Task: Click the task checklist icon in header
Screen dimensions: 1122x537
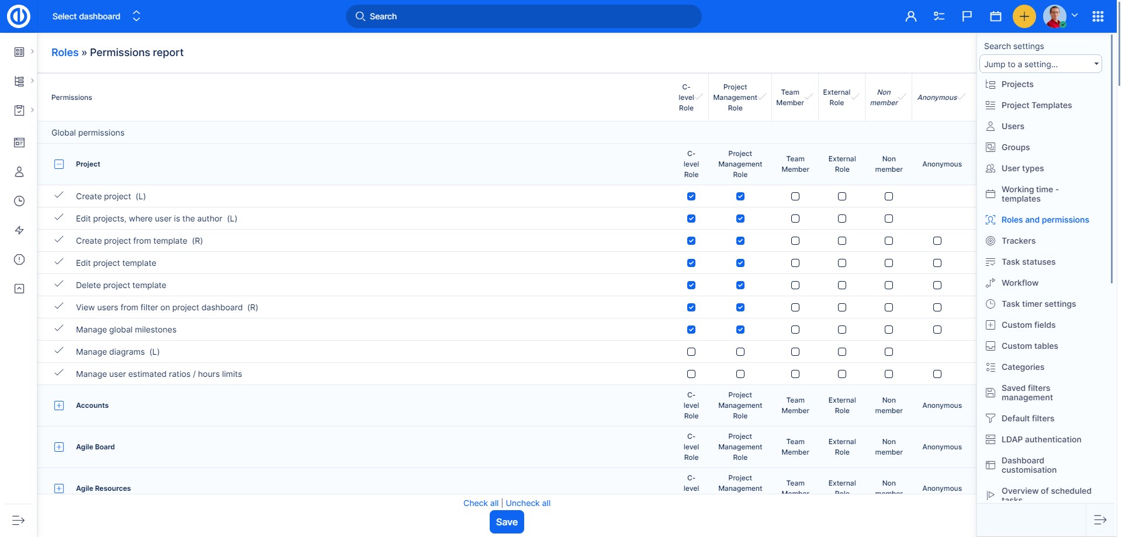Action: (x=939, y=16)
